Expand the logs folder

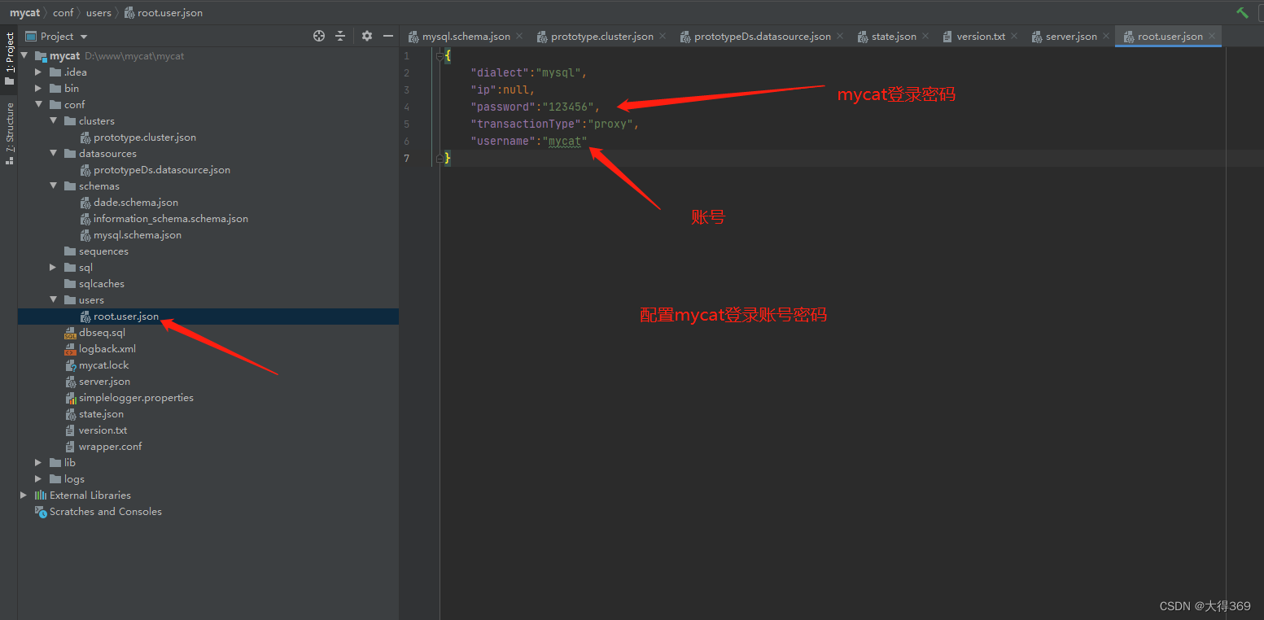pyautogui.click(x=38, y=479)
